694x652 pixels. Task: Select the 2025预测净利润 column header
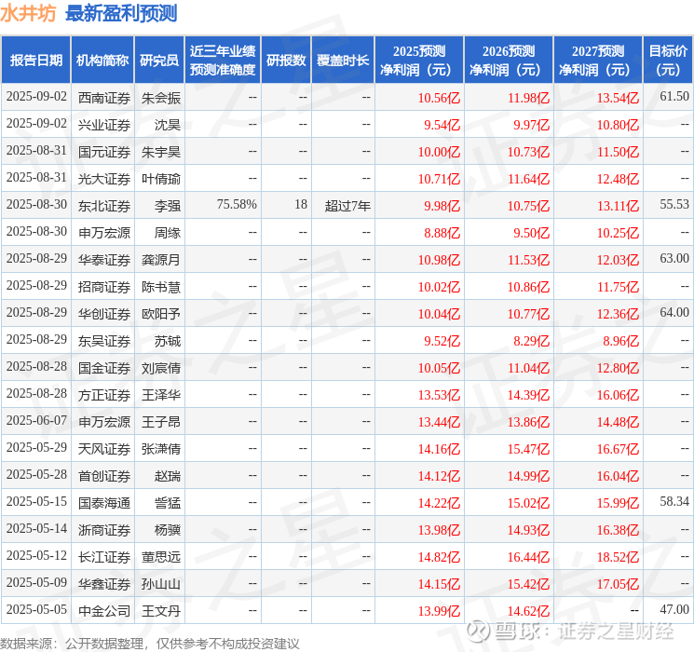click(419, 61)
